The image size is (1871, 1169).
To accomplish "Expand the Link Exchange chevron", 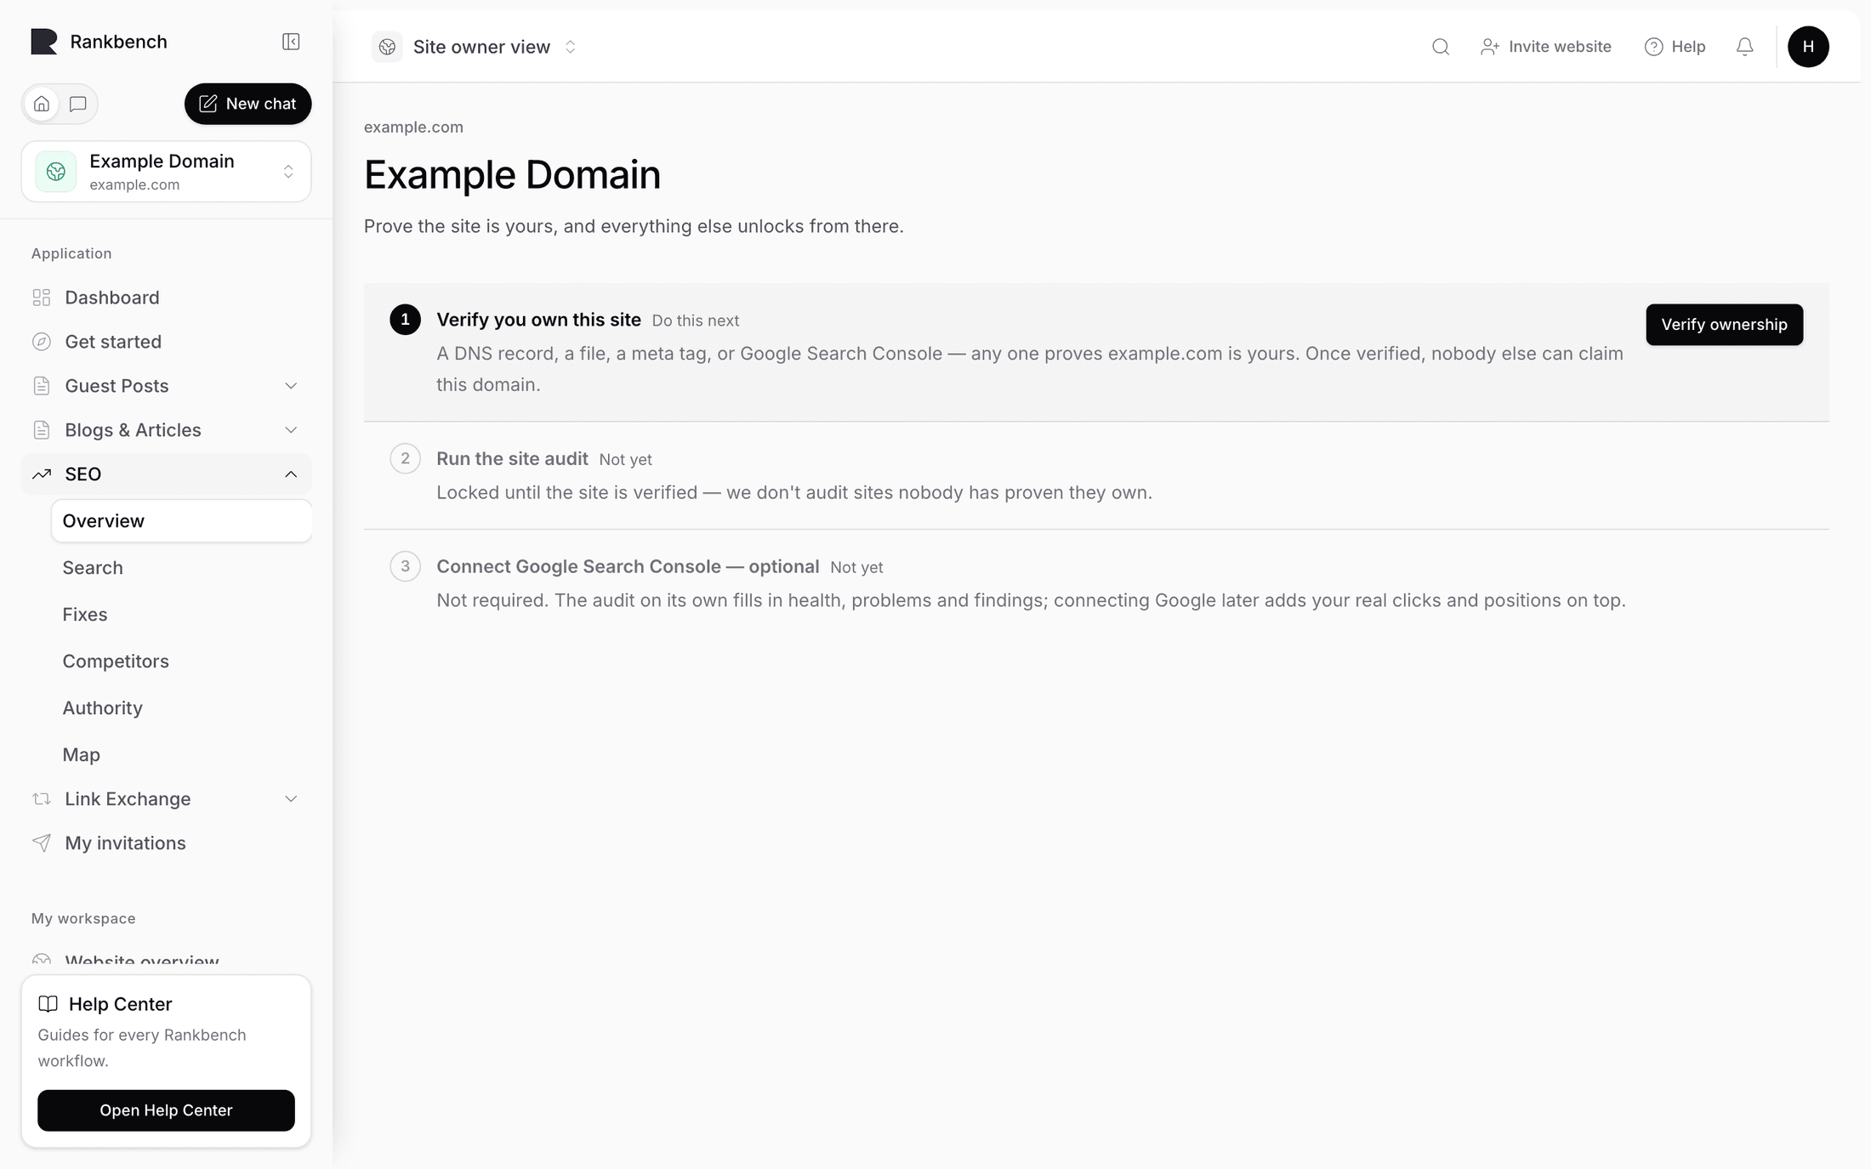I will [x=291, y=799].
